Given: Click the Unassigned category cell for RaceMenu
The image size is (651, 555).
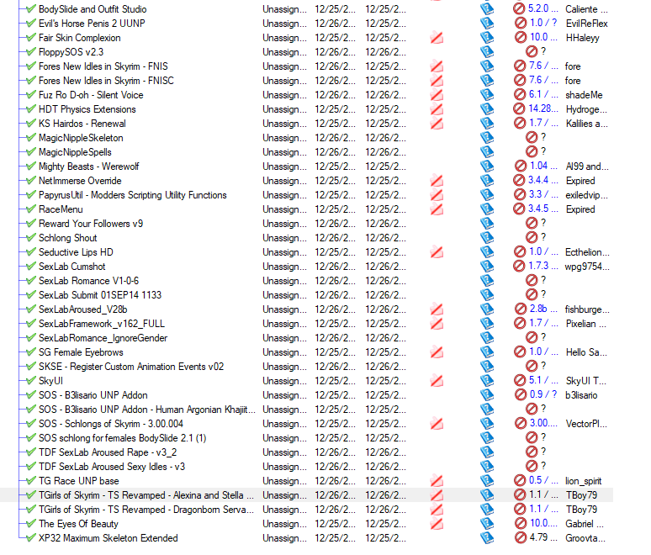Looking at the screenshot, I should [x=285, y=209].
